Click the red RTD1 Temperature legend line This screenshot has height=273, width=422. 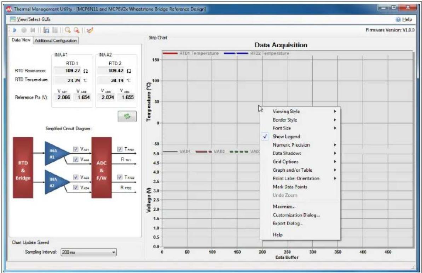[170, 53]
